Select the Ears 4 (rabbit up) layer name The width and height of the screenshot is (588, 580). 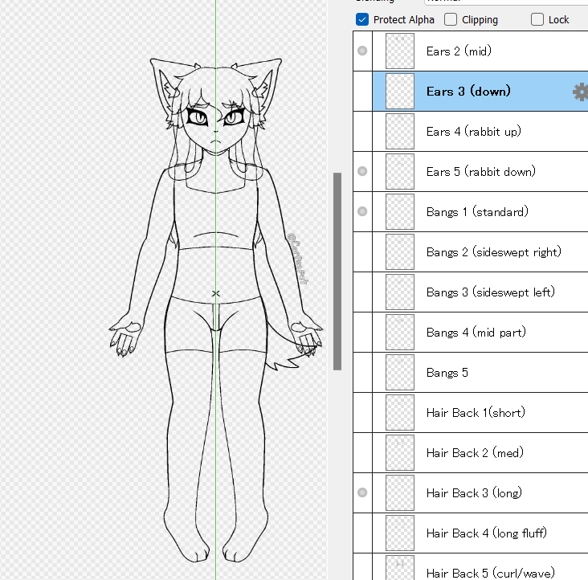coord(474,131)
